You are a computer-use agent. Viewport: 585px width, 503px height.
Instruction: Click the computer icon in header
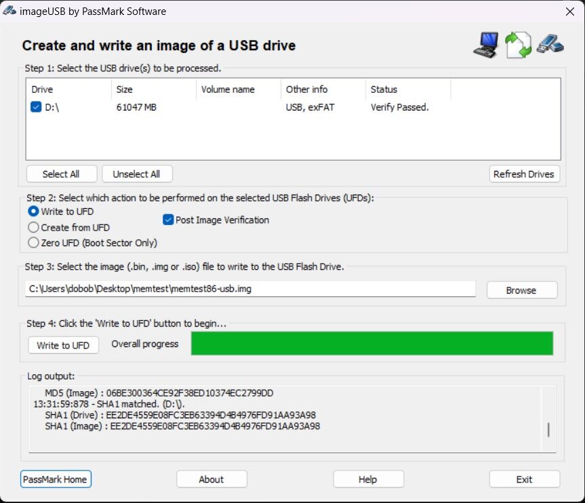point(486,45)
